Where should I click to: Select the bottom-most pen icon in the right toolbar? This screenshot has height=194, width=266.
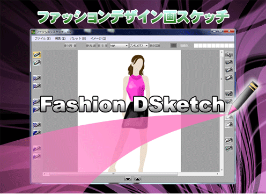pyautogui.click(x=229, y=148)
